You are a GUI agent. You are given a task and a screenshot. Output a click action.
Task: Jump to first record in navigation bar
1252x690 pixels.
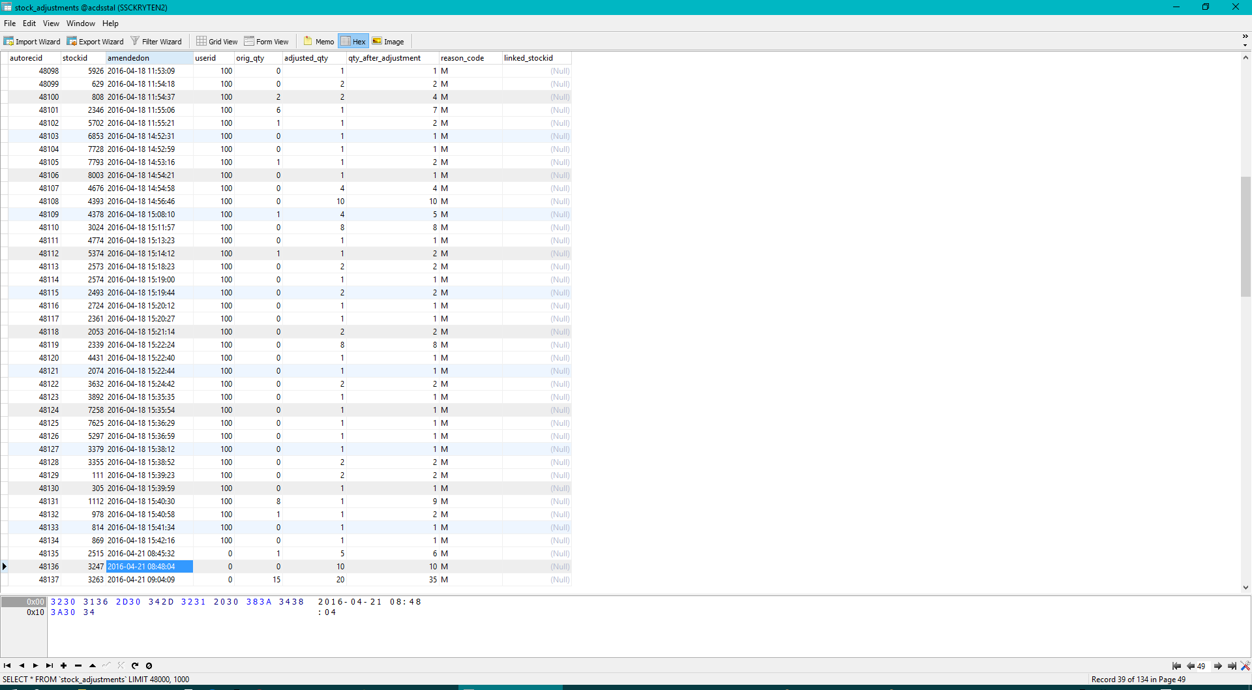7,666
